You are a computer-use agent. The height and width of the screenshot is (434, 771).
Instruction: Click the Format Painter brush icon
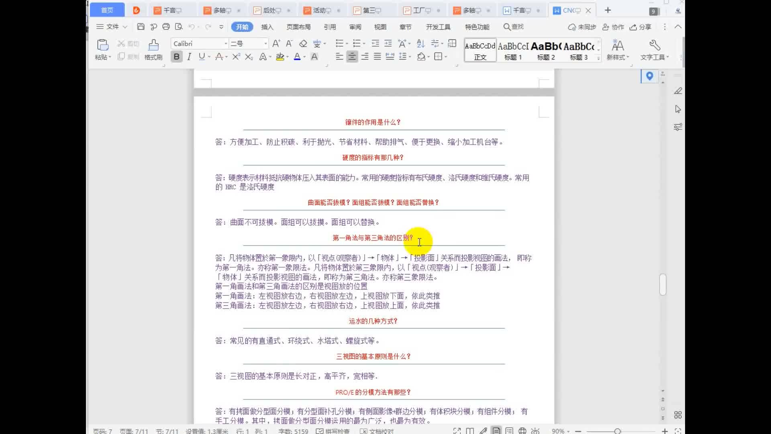[153, 45]
